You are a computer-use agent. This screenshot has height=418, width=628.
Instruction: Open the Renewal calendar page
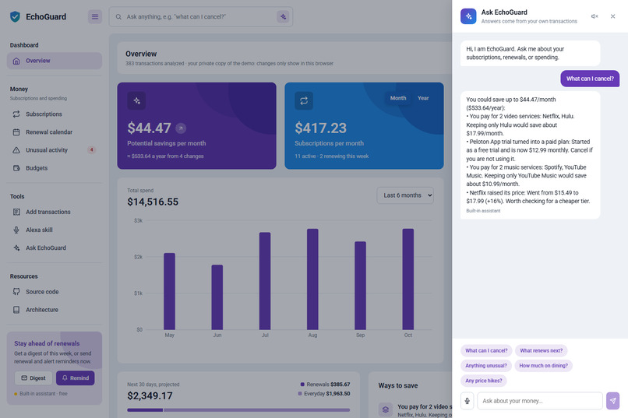pyautogui.click(x=55, y=132)
